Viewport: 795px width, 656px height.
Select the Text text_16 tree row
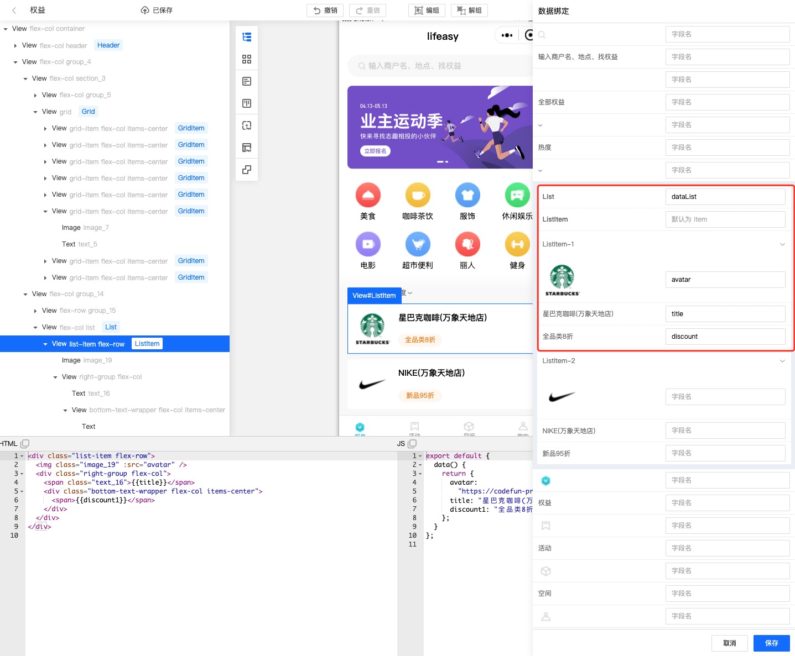click(x=115, y=393)
